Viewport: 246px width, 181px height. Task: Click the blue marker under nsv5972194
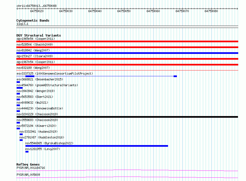pos(18,128)
